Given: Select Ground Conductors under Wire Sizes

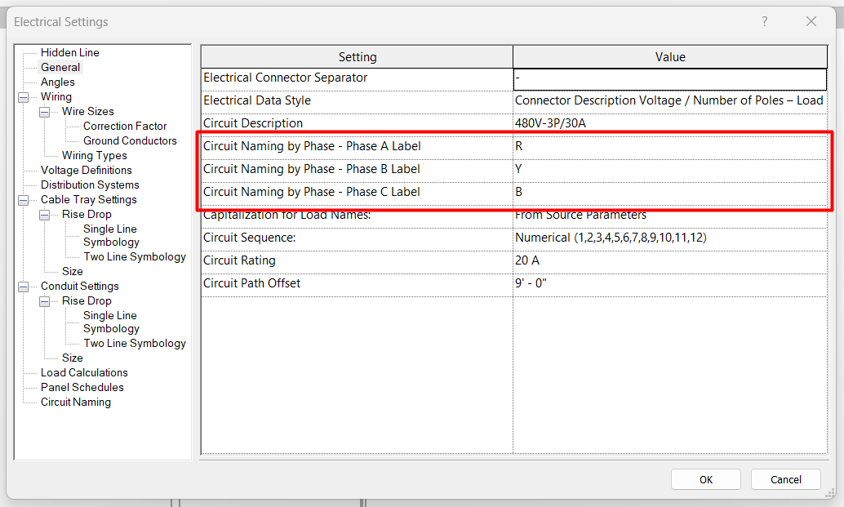Looking at the screenshot, I should point(130,141).
